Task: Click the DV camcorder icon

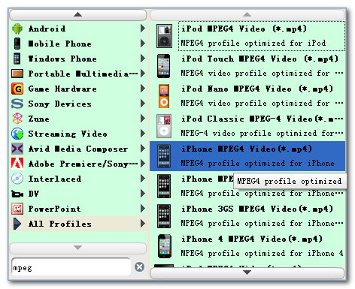Action: [x=17, y=194]
